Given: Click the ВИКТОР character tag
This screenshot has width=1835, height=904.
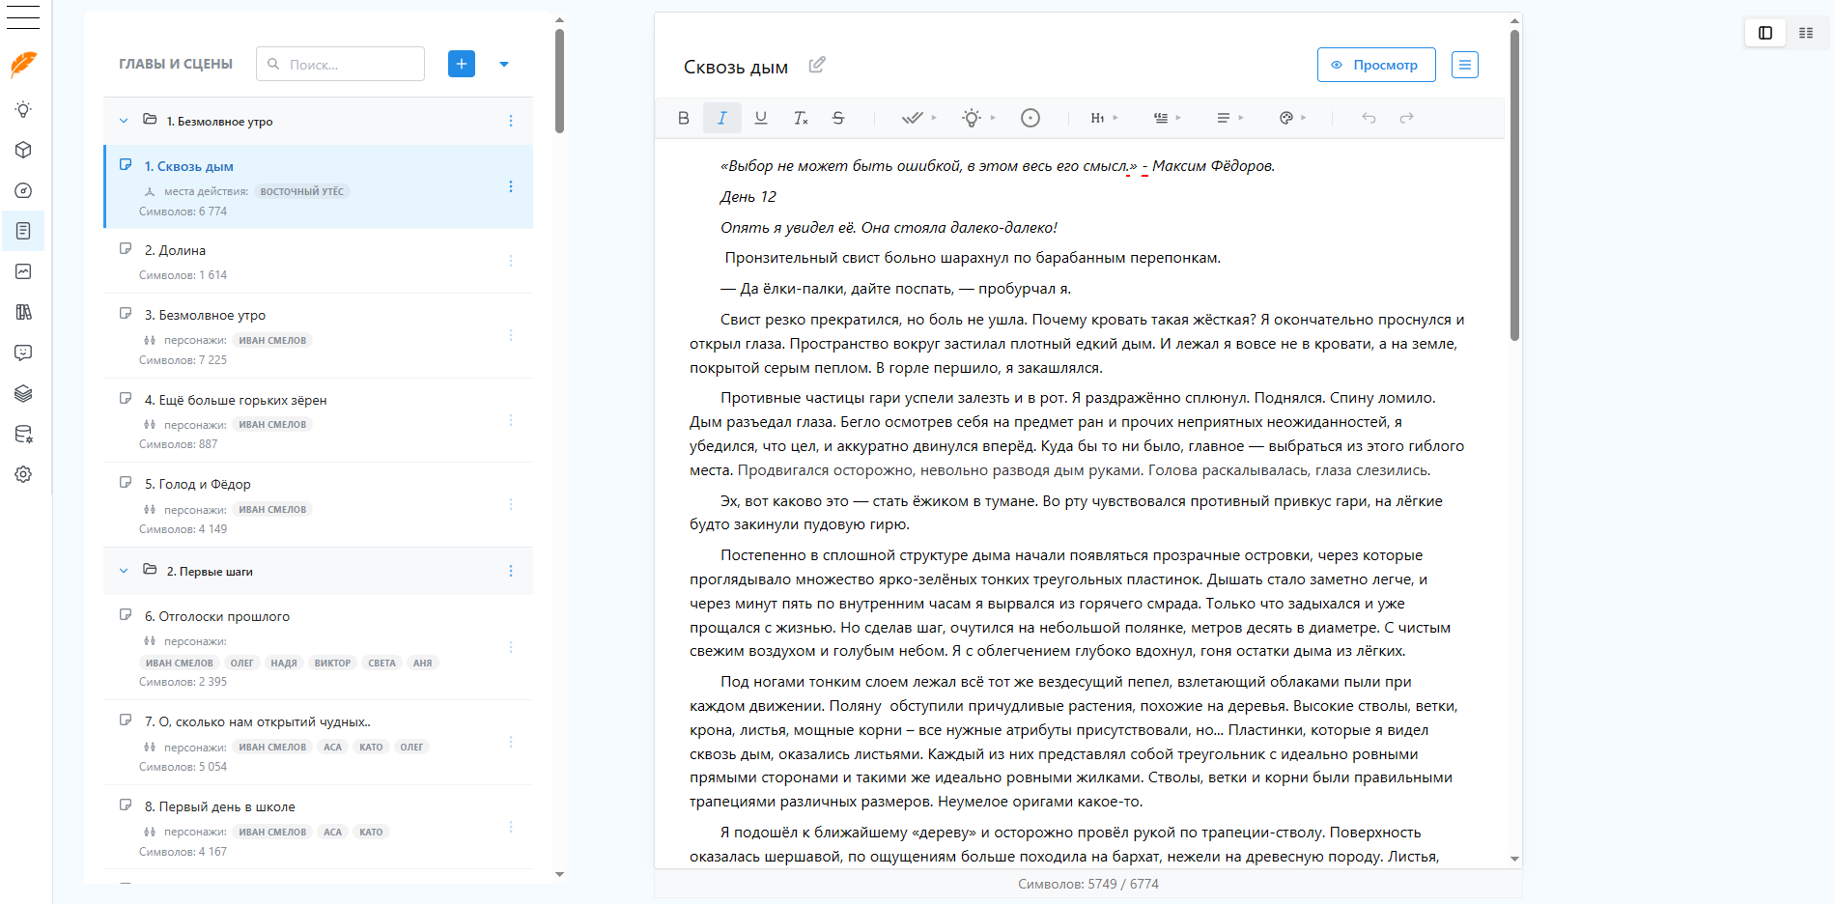Looking at the screenshot, I should click(332, 663).
